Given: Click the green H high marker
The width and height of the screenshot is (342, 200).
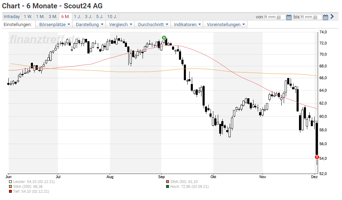Looking at the screenshot, I should (x=164, y=38).
